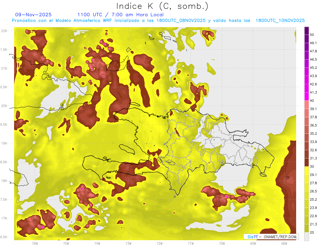Select longitude label "72W"
This screenshot has width=319, height=247.
click(159, 243)
